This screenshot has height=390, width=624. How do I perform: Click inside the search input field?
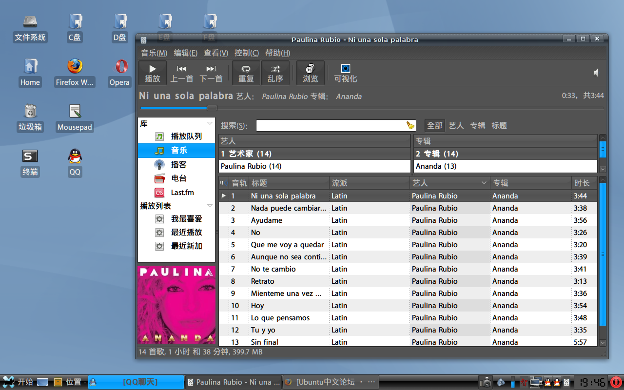pos(331,126)
